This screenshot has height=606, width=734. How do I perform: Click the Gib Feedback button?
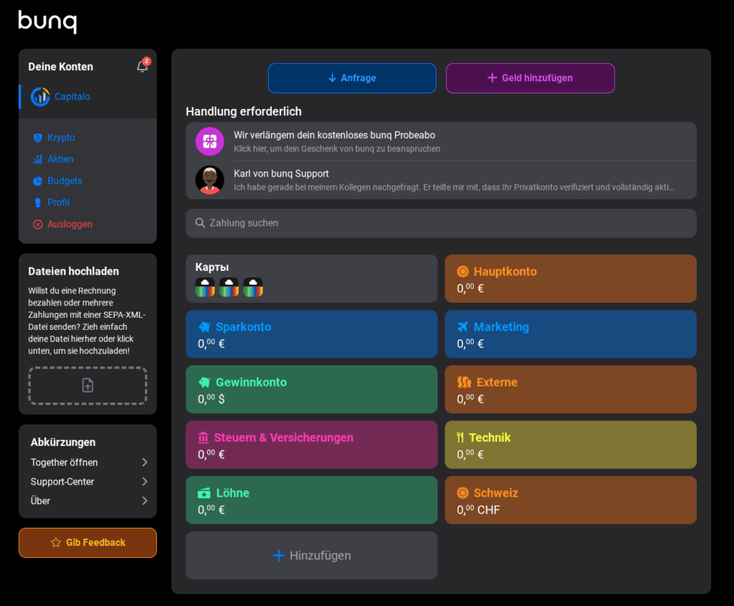pyautogui.click(x=87, y=543)
